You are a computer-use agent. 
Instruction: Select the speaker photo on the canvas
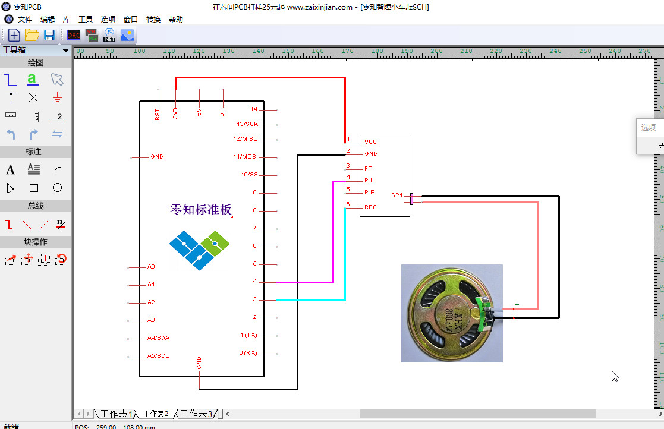pyautogui.click(x=452, y=314)
